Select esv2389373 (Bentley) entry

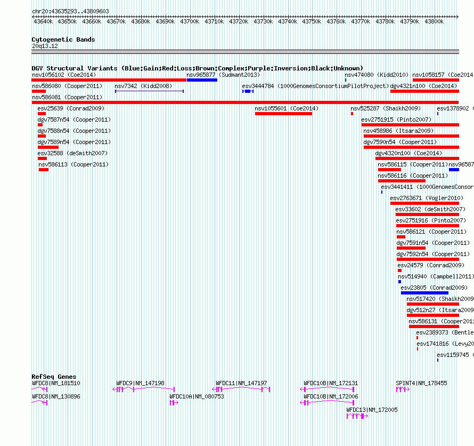tap(445, 332)
